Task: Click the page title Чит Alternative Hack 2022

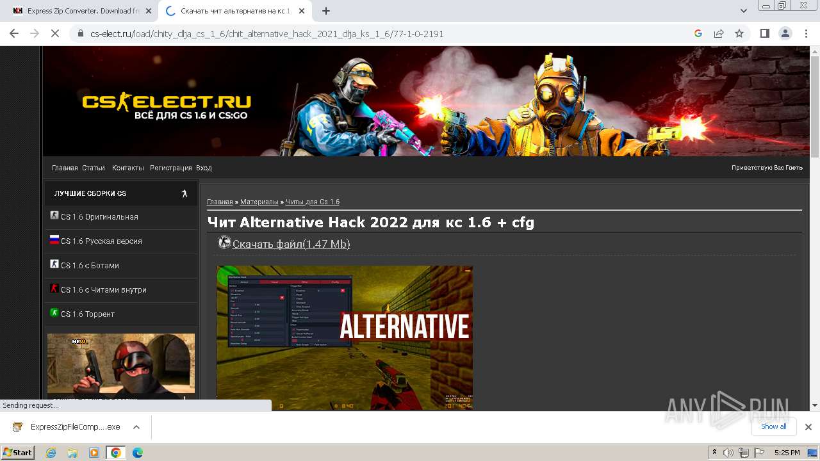Action: click(370, 222)
